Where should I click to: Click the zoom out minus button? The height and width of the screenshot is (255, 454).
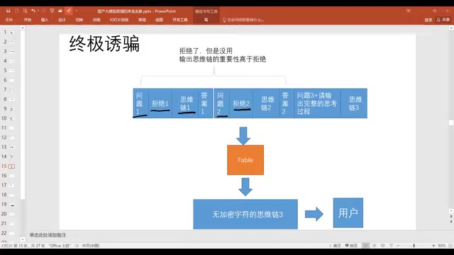pos(398,246)
